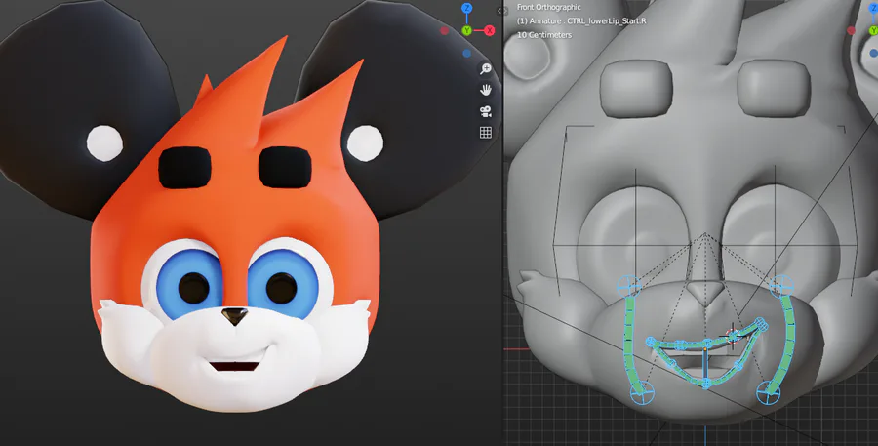
Task: Click the hand pan-view icon
Action: pyautogui.click(x=486, y=90)
